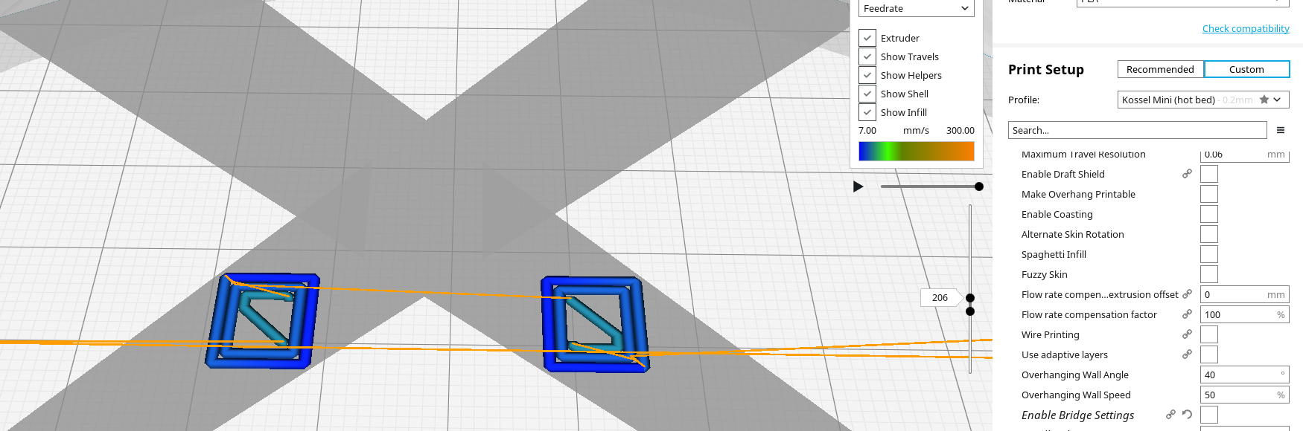Edit Flow rate compensation extrusion offset value
Screen dimensions: 1303x431
(x=1245, y=294)
